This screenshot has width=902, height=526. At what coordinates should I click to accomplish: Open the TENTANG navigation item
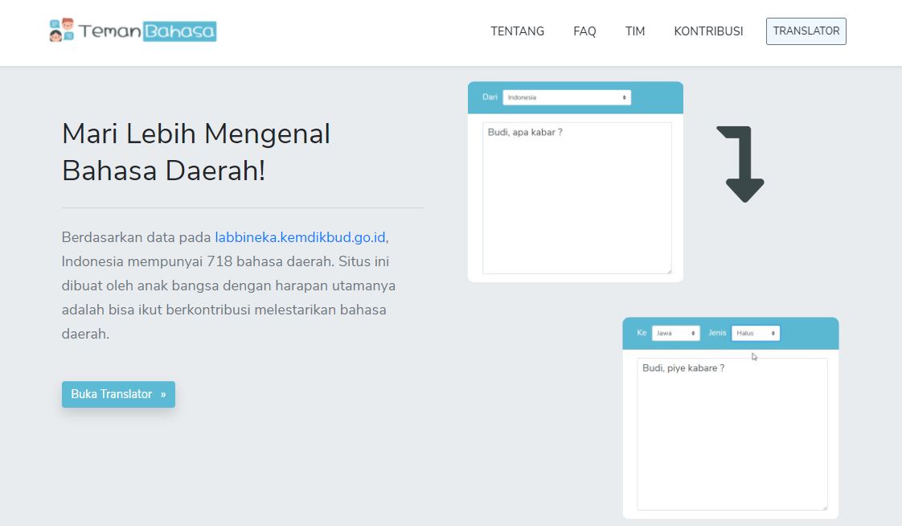tap(517, 31)
